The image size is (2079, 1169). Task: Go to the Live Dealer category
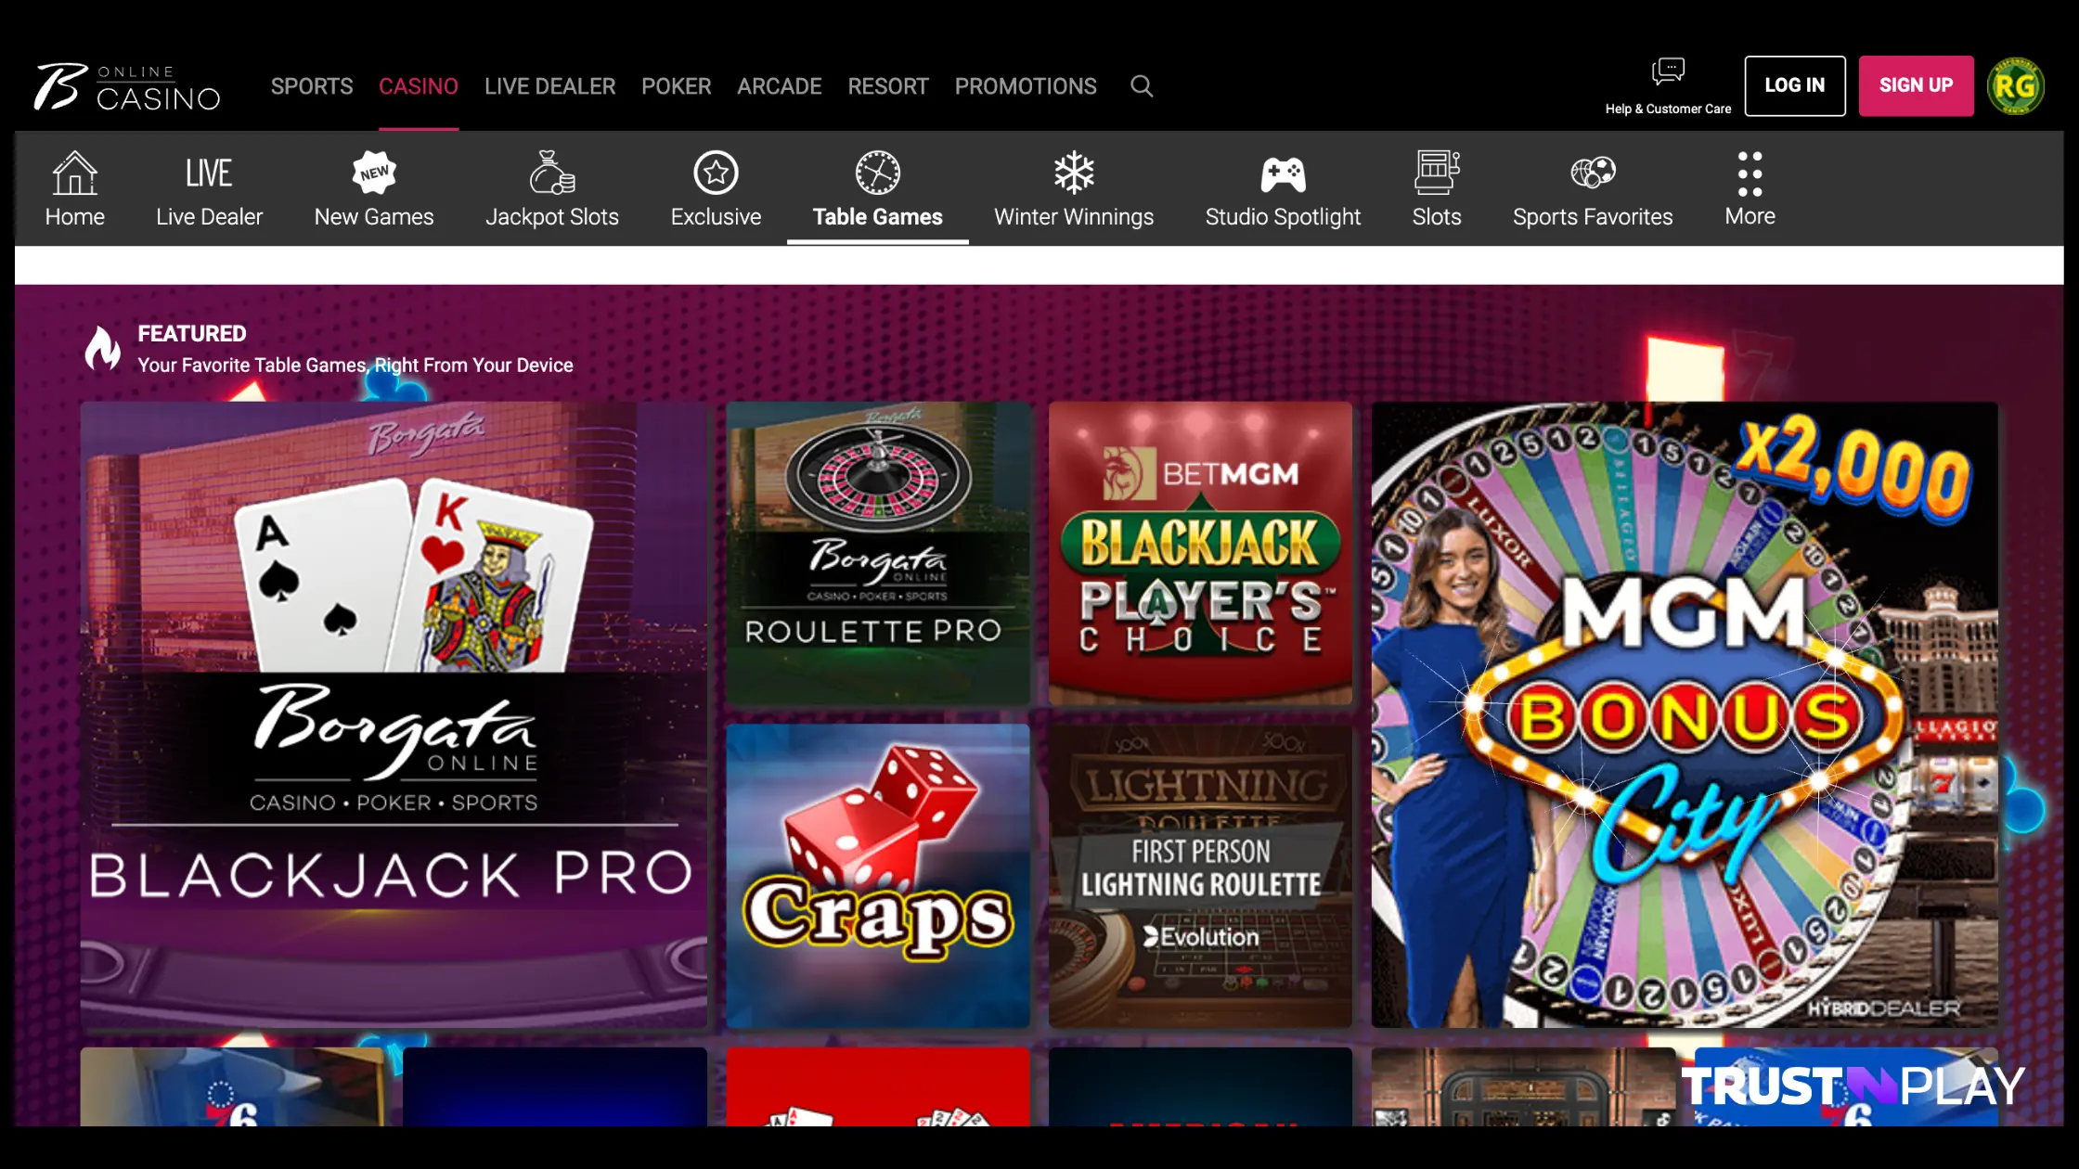pos(210,189)
